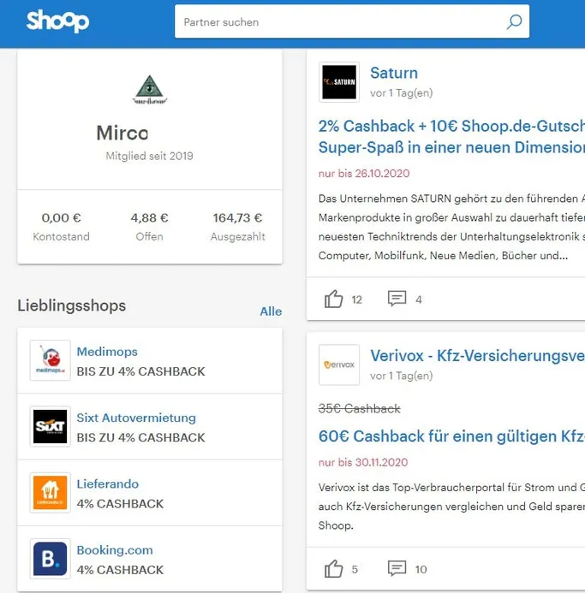Click the Saturn shop logo
585x593 pixels.
[x=339, y=82]
